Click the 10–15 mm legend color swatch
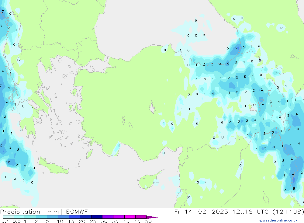 (64, 217)
